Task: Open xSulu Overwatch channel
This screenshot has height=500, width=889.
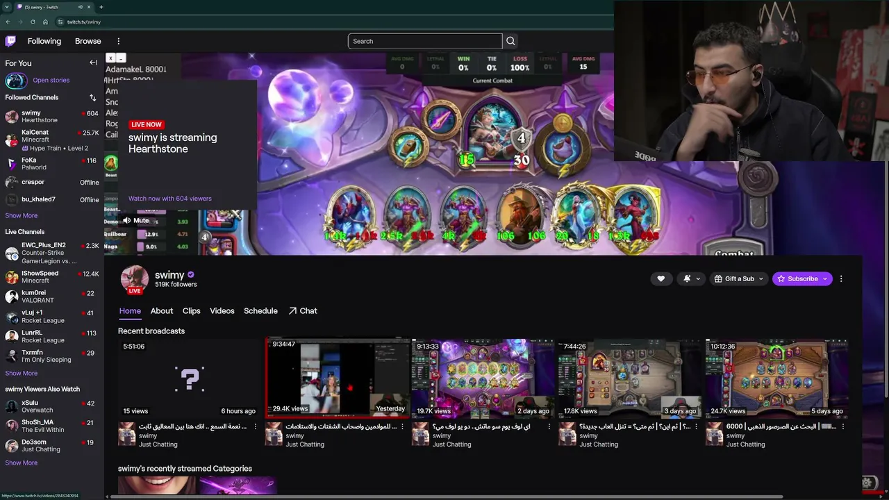Action: (52, 406)
